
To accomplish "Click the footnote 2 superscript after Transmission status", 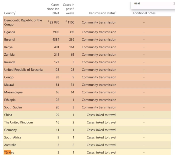I will (x=116, y=12).
